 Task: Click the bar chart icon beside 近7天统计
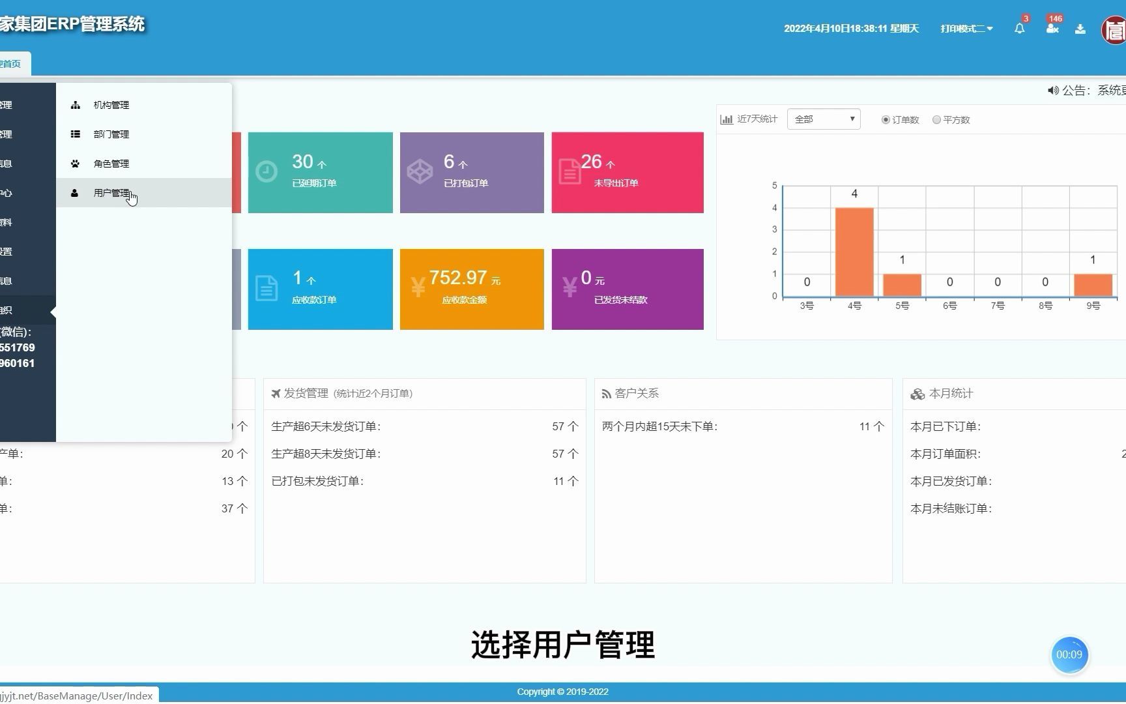[x=726, y=119]
